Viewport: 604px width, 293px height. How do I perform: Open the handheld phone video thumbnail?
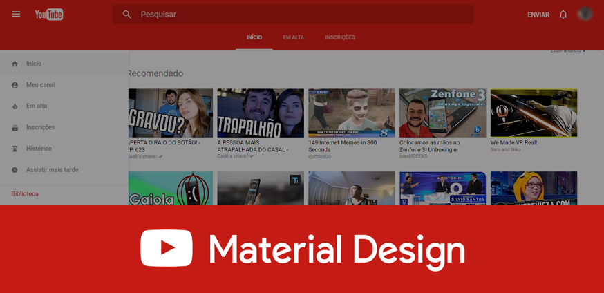pyautogui.click(x=261, y=188)
